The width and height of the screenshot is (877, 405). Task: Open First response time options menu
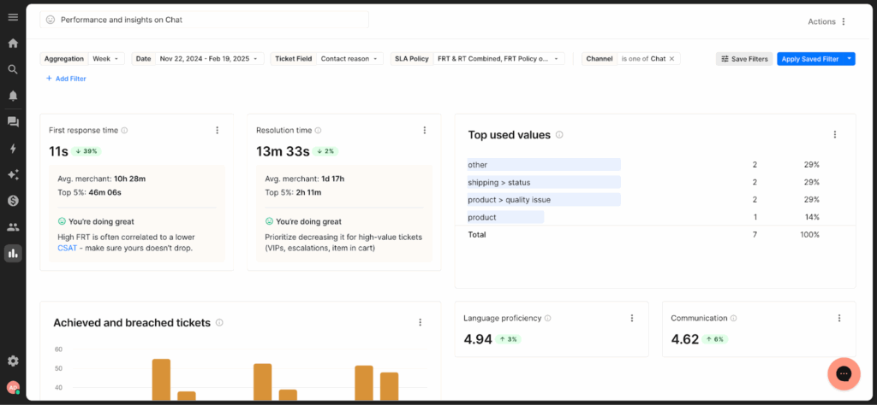point(217,131)
